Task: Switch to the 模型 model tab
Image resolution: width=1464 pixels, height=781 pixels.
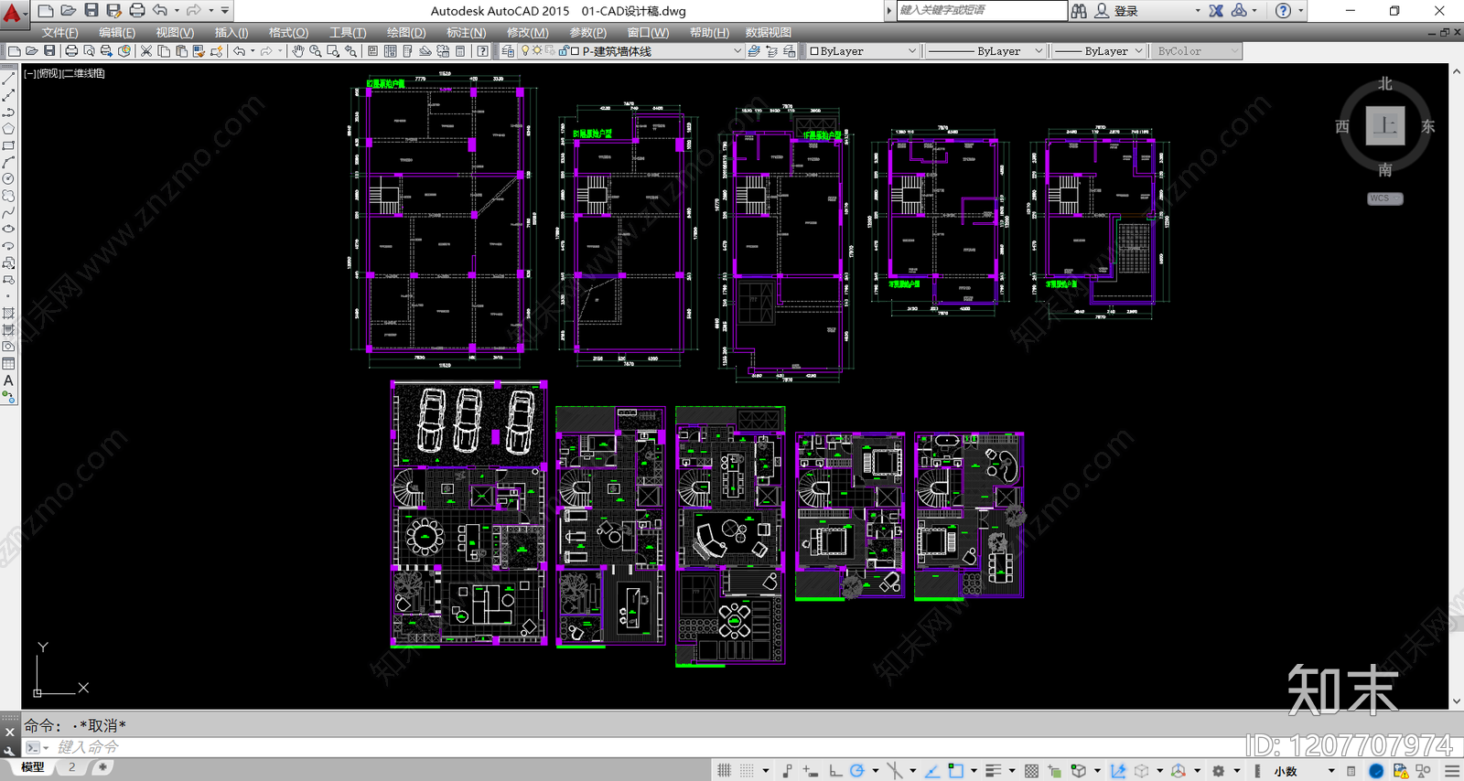Action: click(33, 767)
